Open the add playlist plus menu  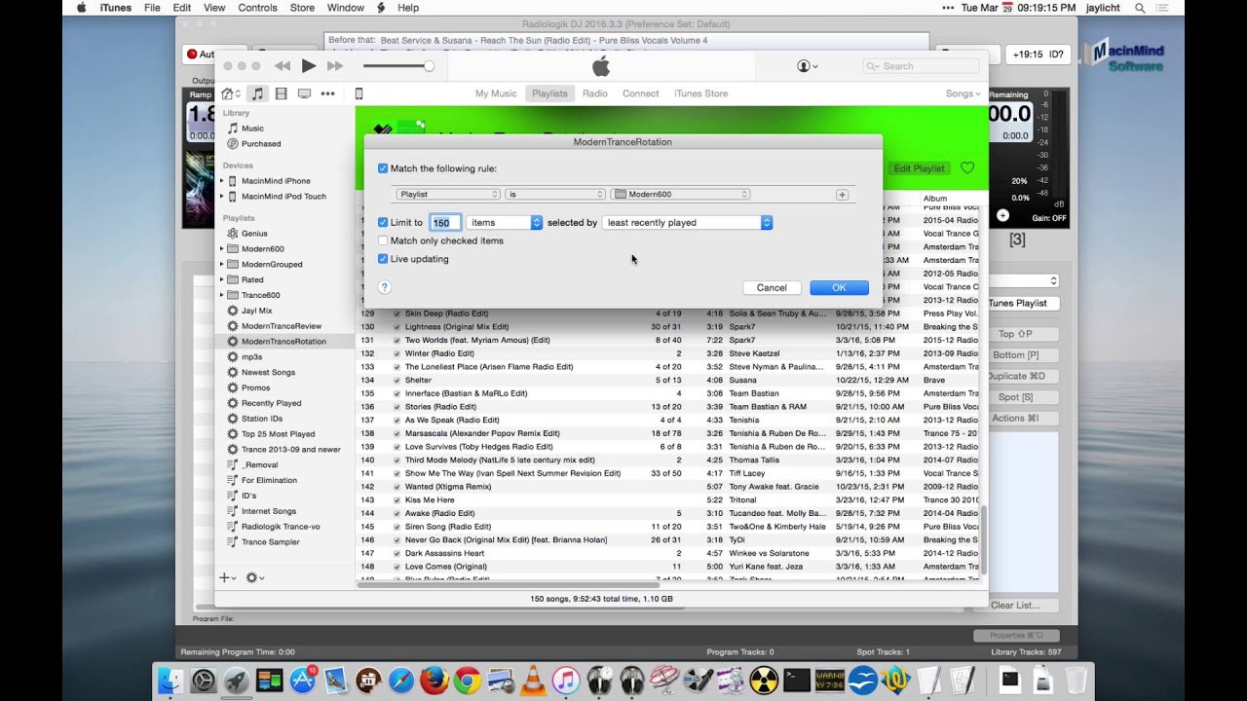click(x=226, y=577)
